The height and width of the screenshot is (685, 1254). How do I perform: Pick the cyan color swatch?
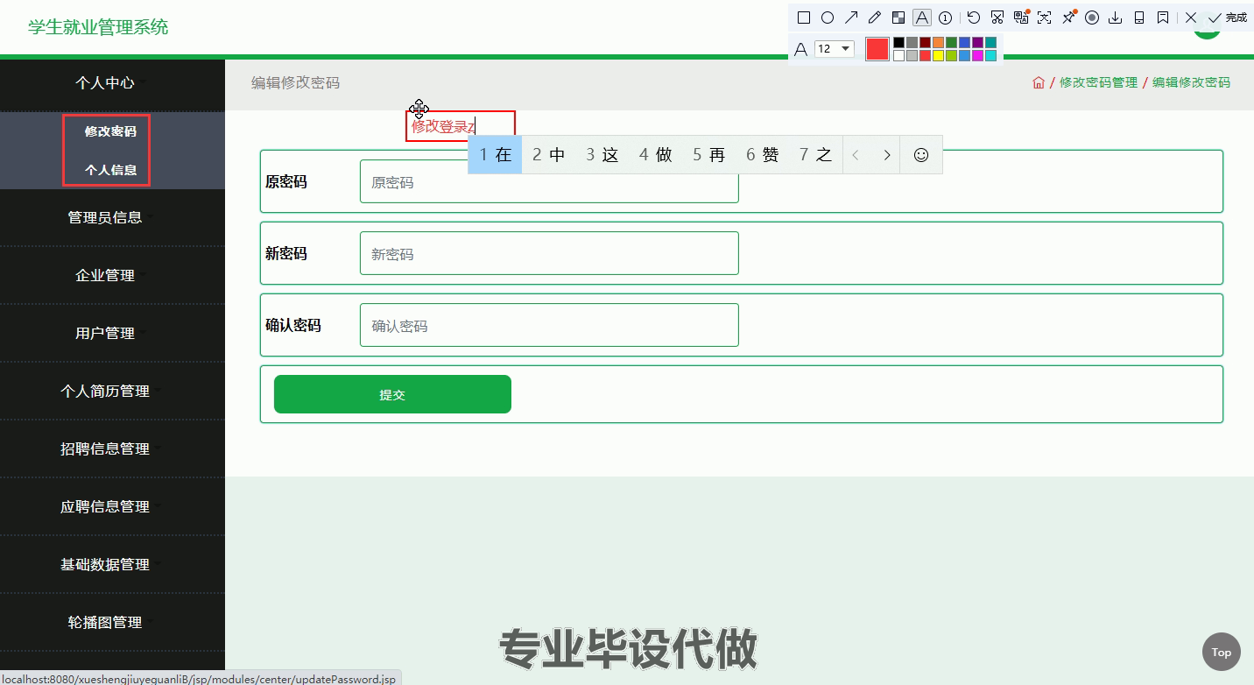coord(990,55)
